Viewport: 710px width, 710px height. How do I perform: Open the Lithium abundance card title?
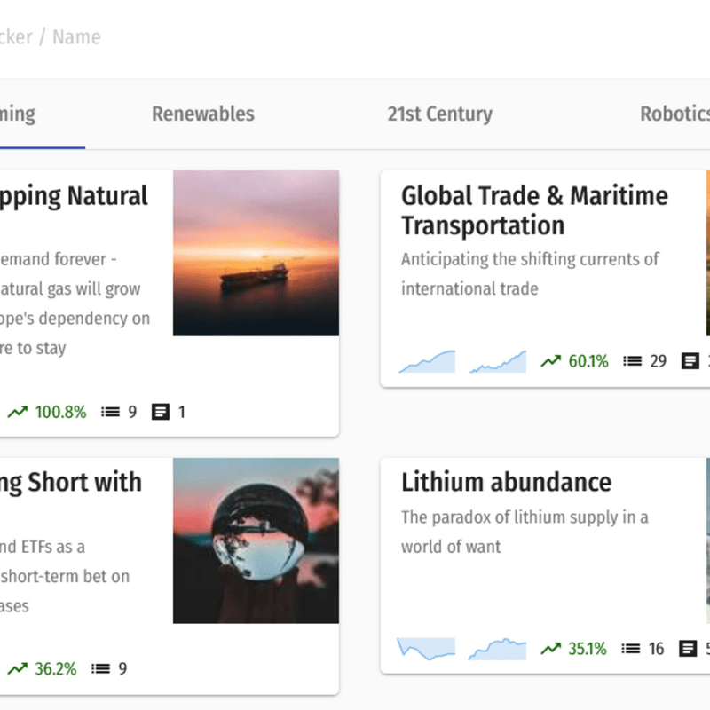(x=506, y=482)
